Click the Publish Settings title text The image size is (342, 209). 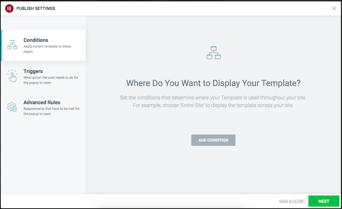(36, 8)
